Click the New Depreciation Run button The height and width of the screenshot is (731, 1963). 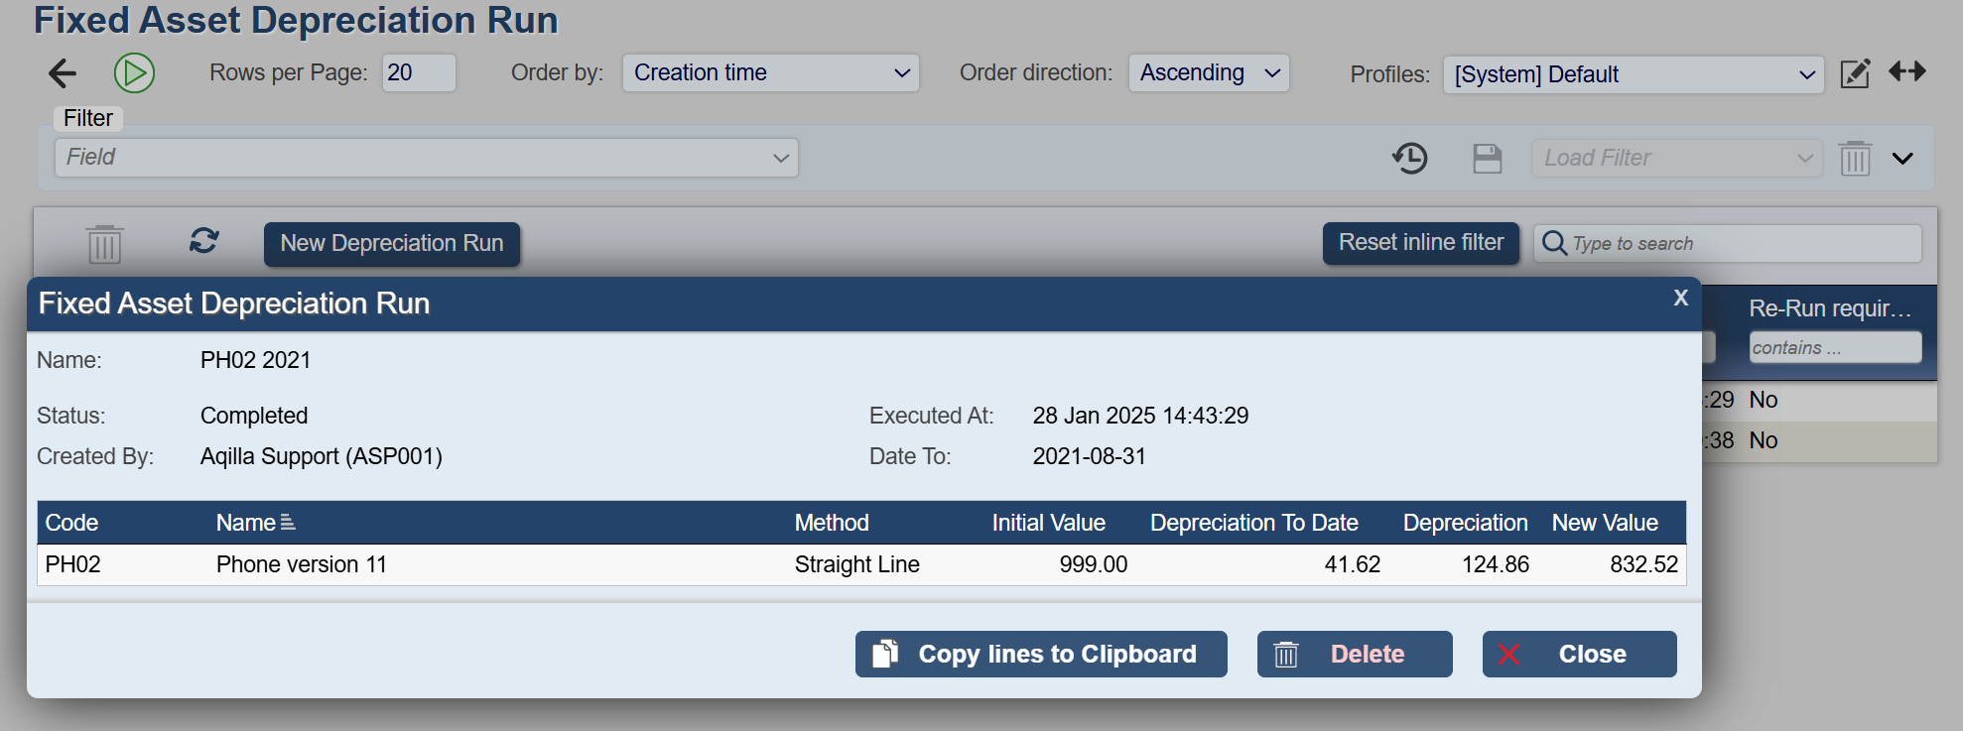tap(392, 244)
